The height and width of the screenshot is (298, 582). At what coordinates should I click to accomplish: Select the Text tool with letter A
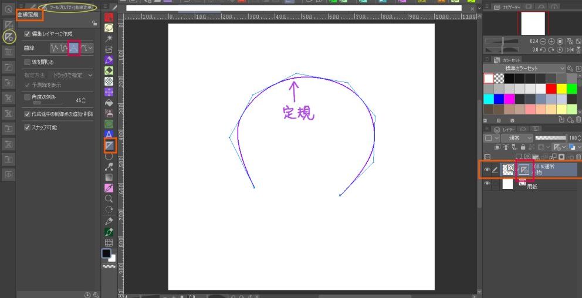click(109, 134)
